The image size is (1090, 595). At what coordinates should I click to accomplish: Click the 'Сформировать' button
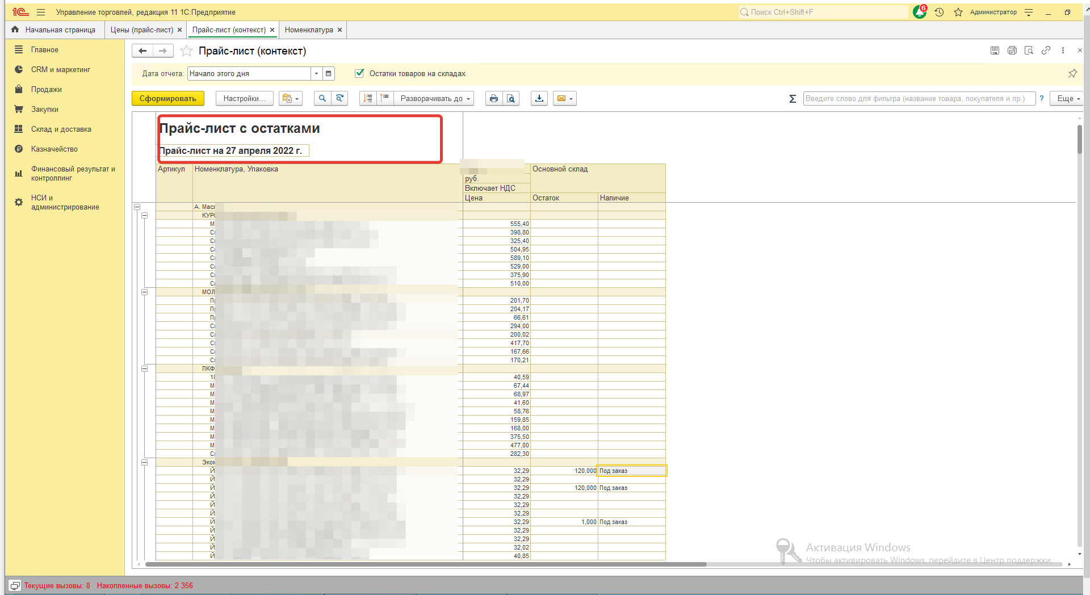167,98
